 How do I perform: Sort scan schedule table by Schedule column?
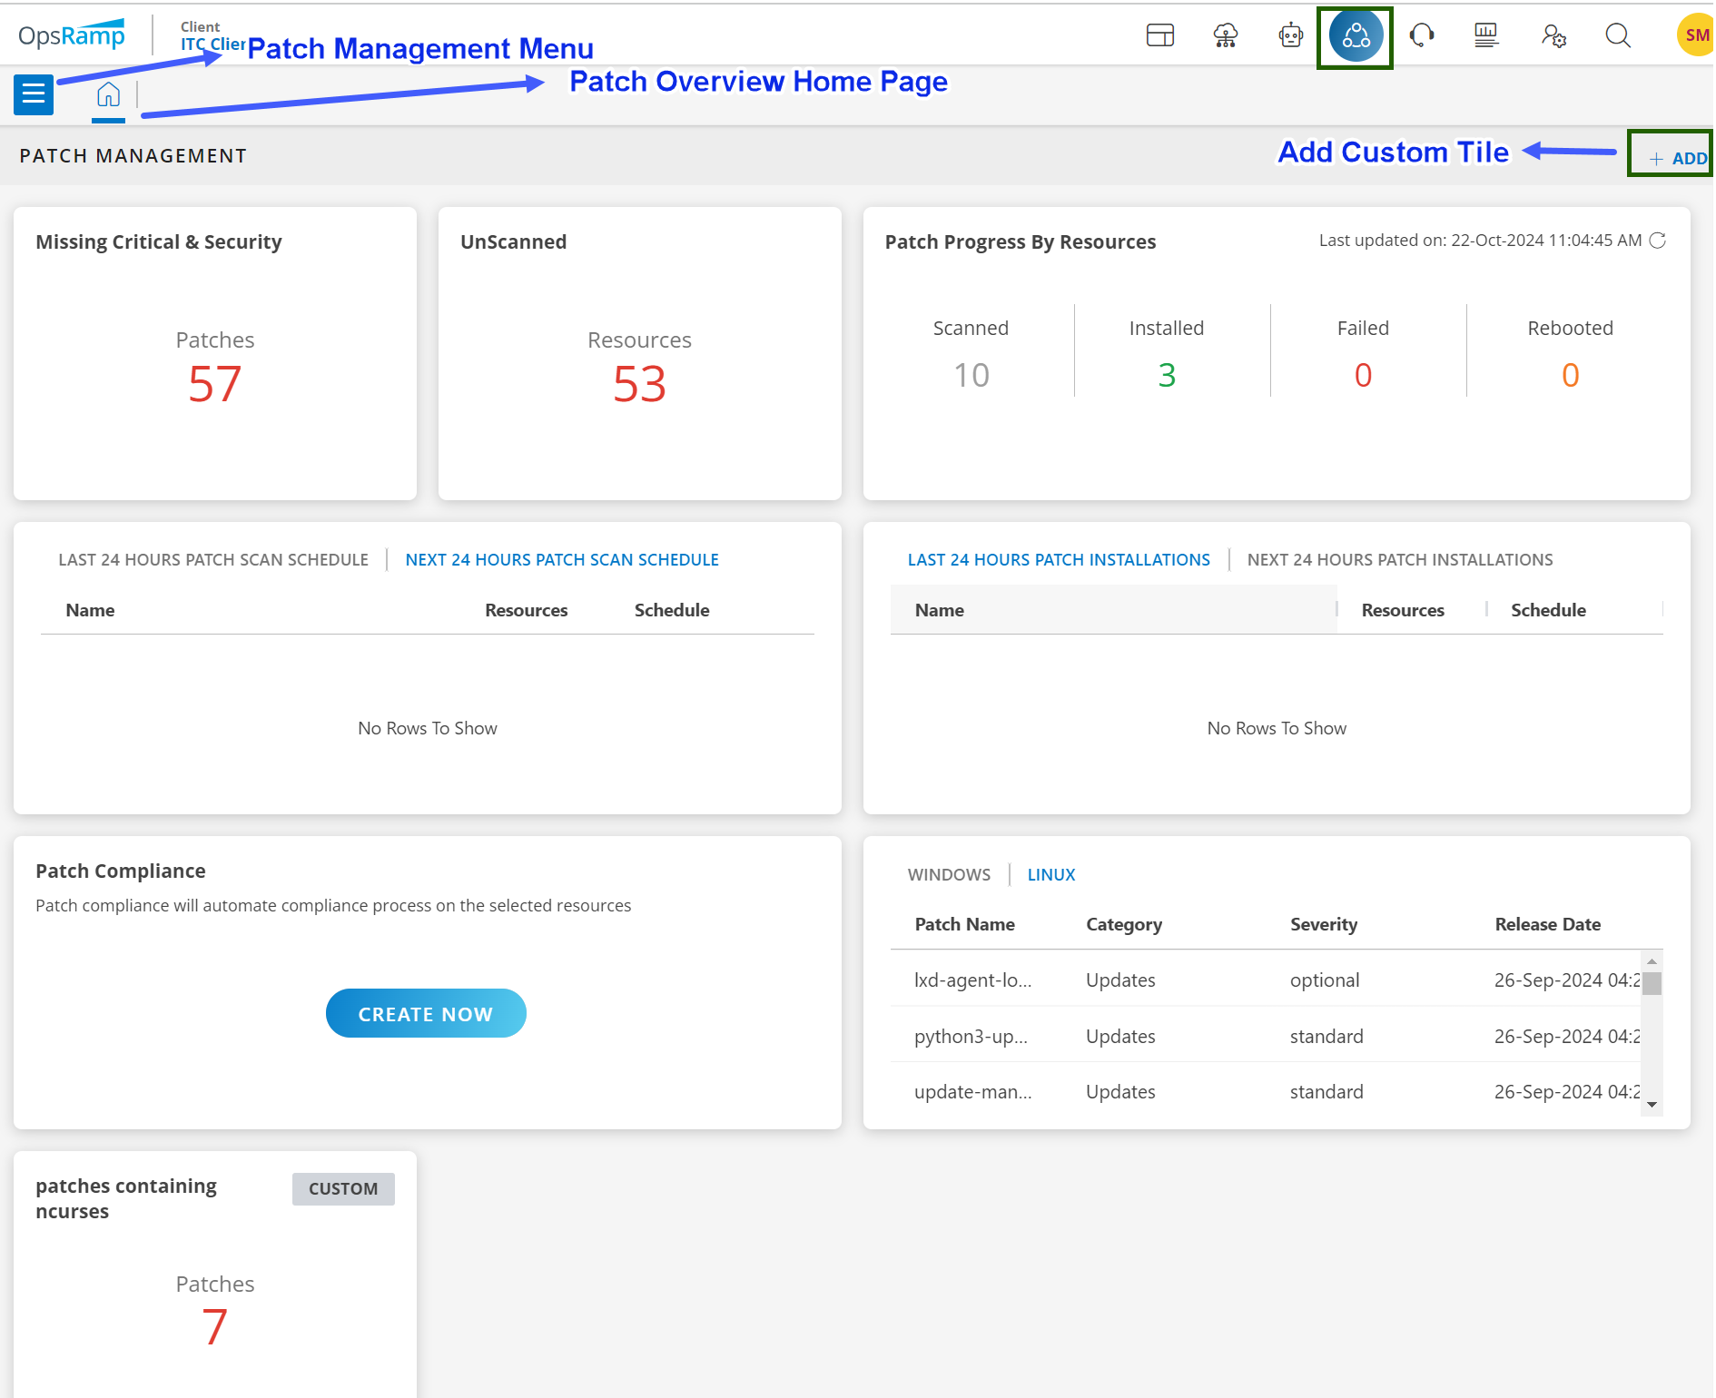coord(672,610)
